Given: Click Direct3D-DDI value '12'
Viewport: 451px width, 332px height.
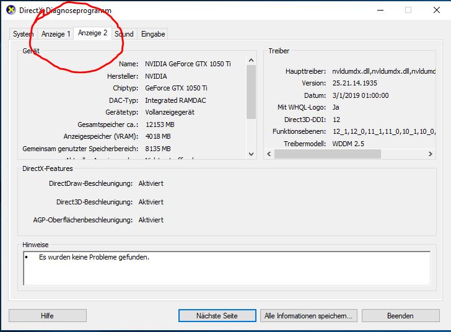Looking at the screenshot, I should point(336,120).
